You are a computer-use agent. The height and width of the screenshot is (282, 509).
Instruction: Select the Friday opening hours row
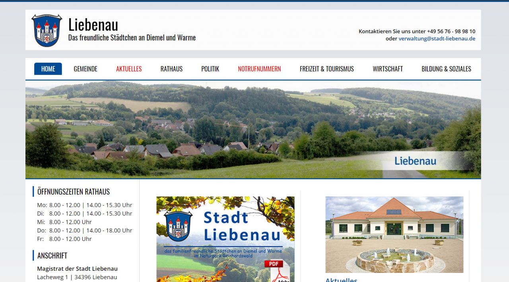tap(64, 239)
